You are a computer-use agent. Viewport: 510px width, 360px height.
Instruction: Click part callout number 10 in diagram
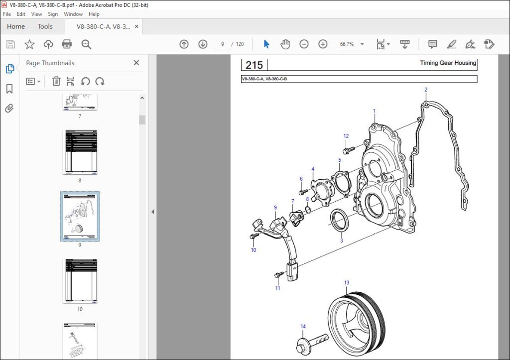click(254, 250)
